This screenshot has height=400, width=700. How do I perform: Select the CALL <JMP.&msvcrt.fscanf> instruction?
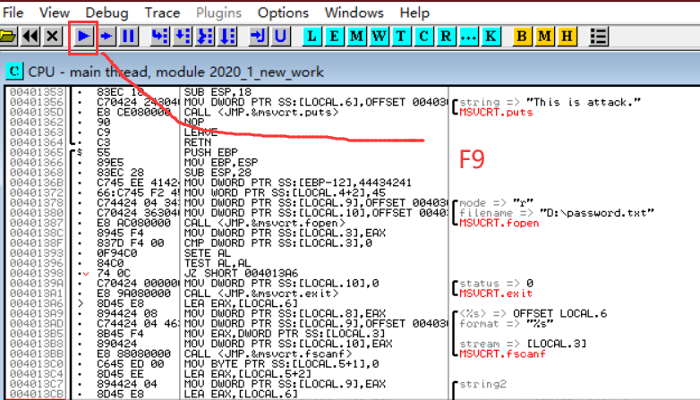click(268, 353)
